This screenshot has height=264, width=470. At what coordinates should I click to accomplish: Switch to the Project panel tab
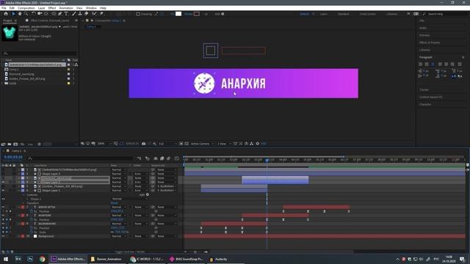(8, 21)
